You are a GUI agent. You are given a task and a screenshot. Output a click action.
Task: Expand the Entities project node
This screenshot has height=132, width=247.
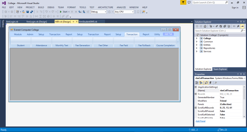coord(197,45)
